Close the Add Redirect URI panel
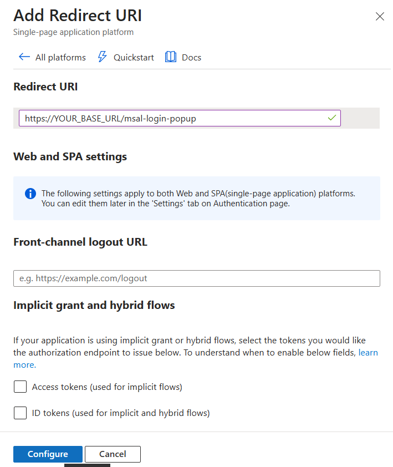This screenshot has width=393, height=467. [x=380, y=17]
